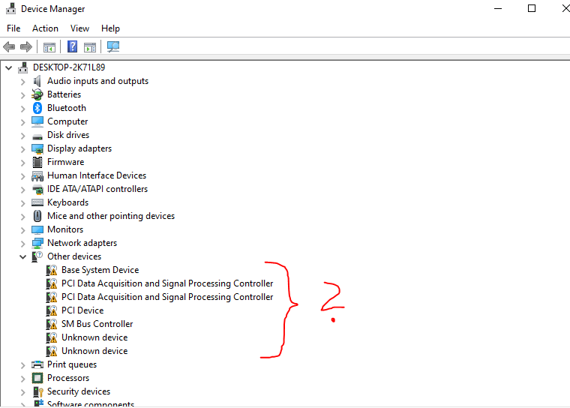Click warning icon beside SM Bus Controller
The image size is (570, 408).
[52, 324]
